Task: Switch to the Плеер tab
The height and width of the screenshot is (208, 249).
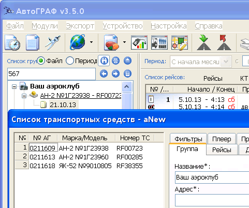Action: [x=222, y=139]
